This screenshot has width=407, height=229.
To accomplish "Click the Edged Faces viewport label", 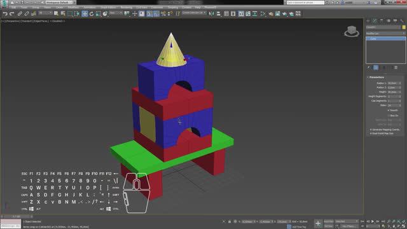I will [41, 21].
